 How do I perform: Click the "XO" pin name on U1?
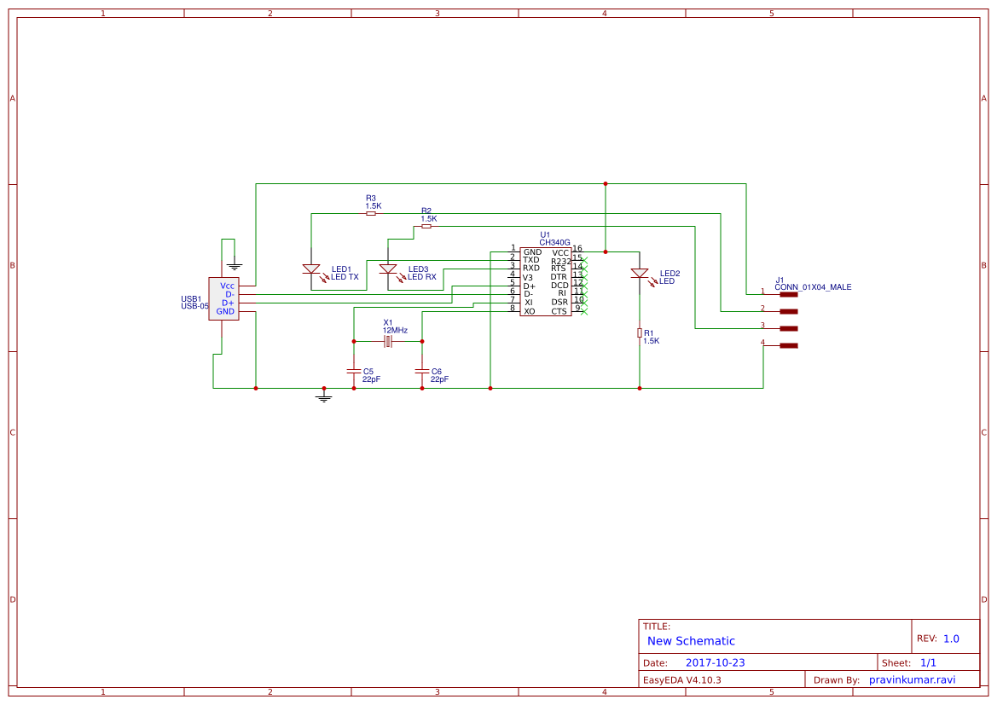(530, 311)
